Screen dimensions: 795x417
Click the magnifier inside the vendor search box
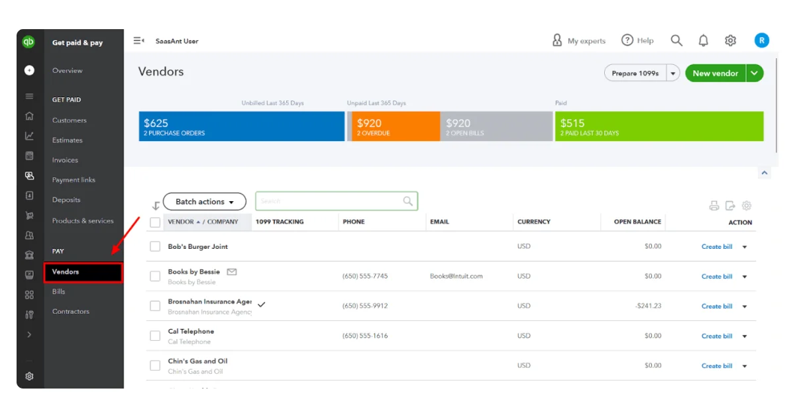[x=408, y=201]
